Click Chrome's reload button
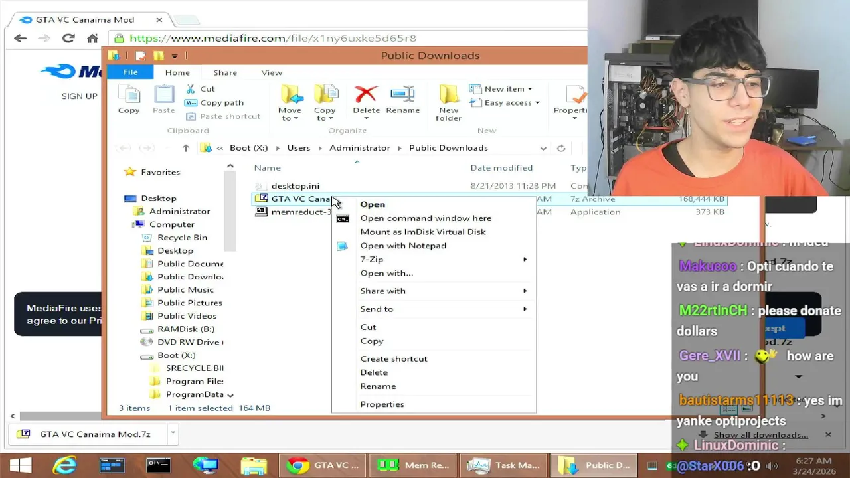The width and height of the screenshot is (850, 478). click(x=68, y=38)
